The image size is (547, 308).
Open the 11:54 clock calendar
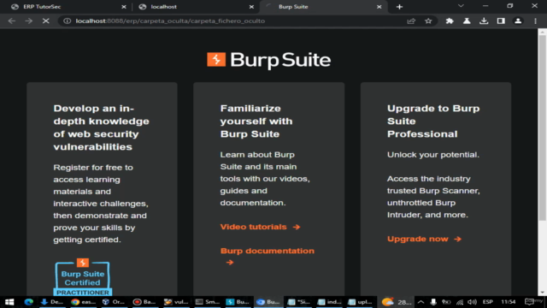(509, 302)
